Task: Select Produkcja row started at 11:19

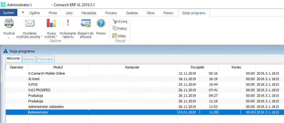Action: pos(145,101)
